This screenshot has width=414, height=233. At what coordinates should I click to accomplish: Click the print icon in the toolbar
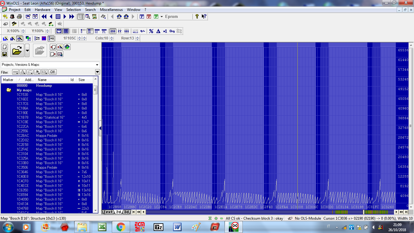click(19, 17)
